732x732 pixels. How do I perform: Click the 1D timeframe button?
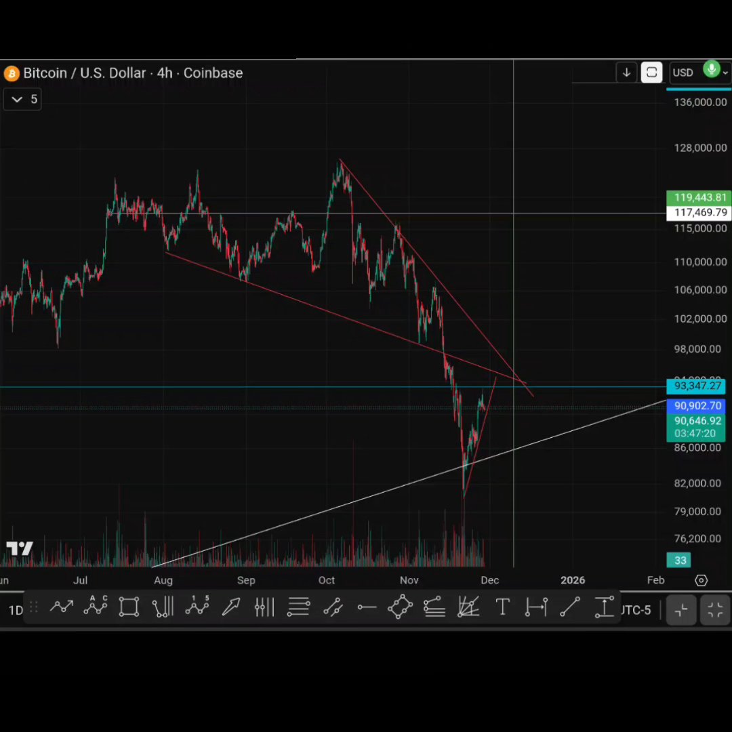click(x=16, y=610)
